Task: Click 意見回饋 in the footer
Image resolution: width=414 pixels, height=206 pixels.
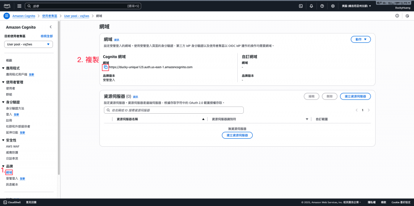Action: (x=31, y=202)
